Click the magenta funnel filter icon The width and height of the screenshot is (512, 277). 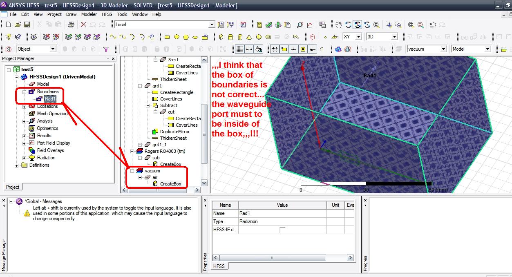tap(106, 49)
